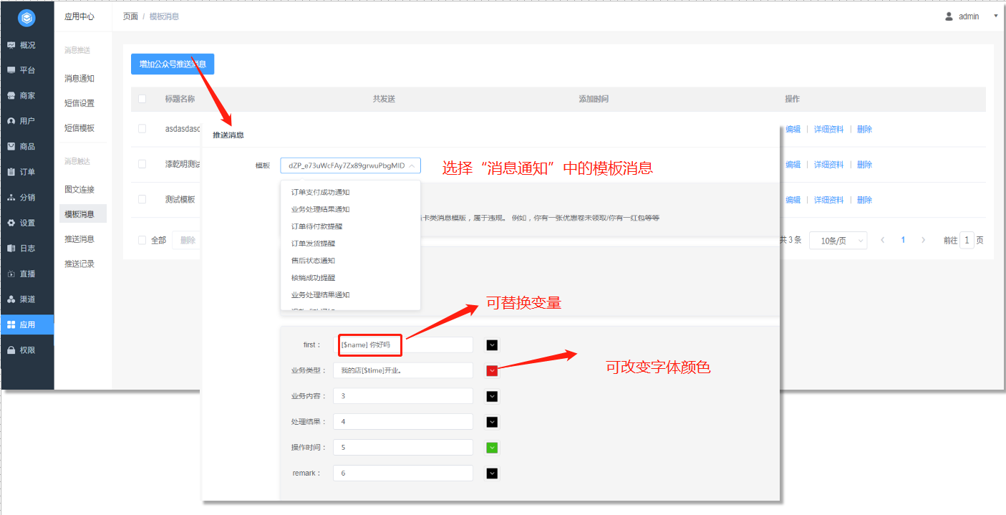Select 售后状态通知 from template list
Screen dimensions: 1006x515
click(x=313, y=261)
